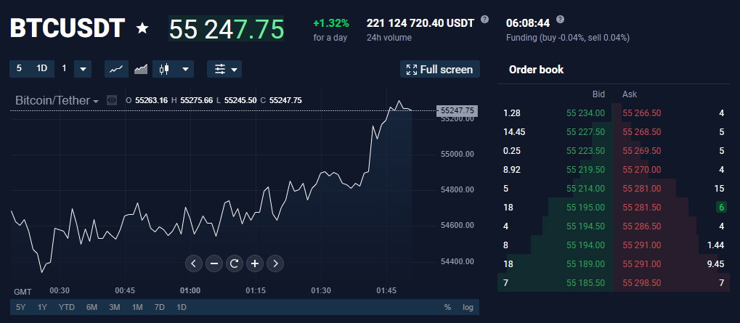
Task: Zoom out the chart with minus button
Action: 214,263
